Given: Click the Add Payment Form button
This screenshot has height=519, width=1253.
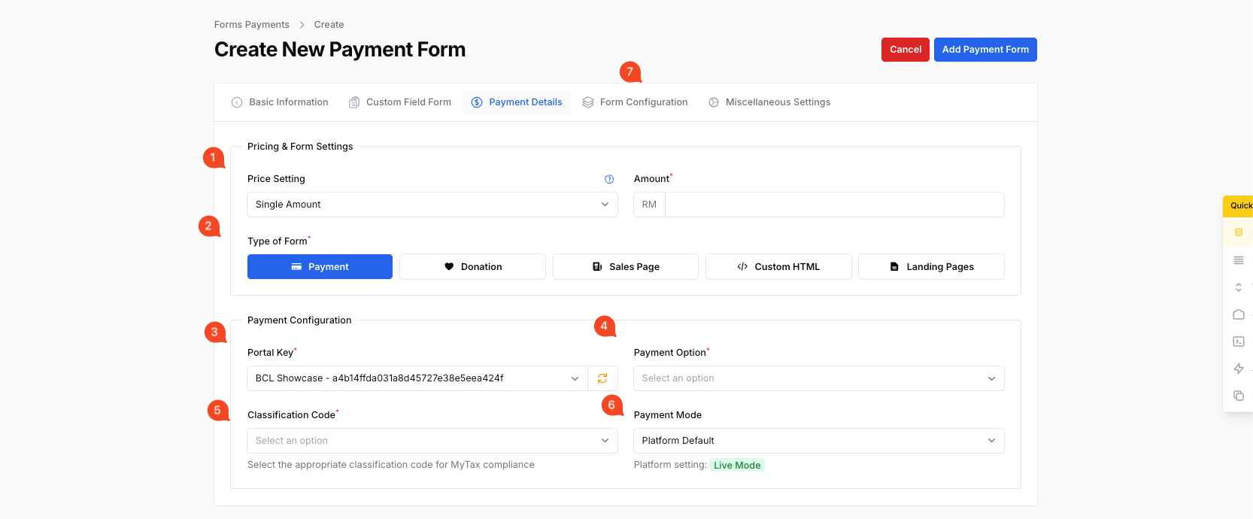Looking at the screenshot, I should tap(984, 50).
